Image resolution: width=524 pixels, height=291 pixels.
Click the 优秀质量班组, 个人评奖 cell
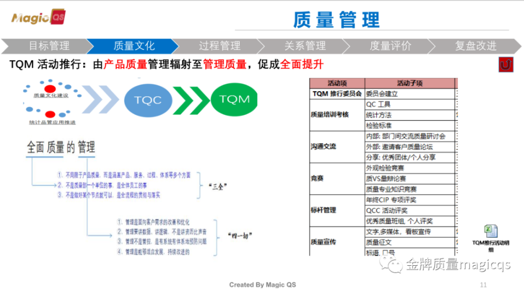tap(410, 221)
